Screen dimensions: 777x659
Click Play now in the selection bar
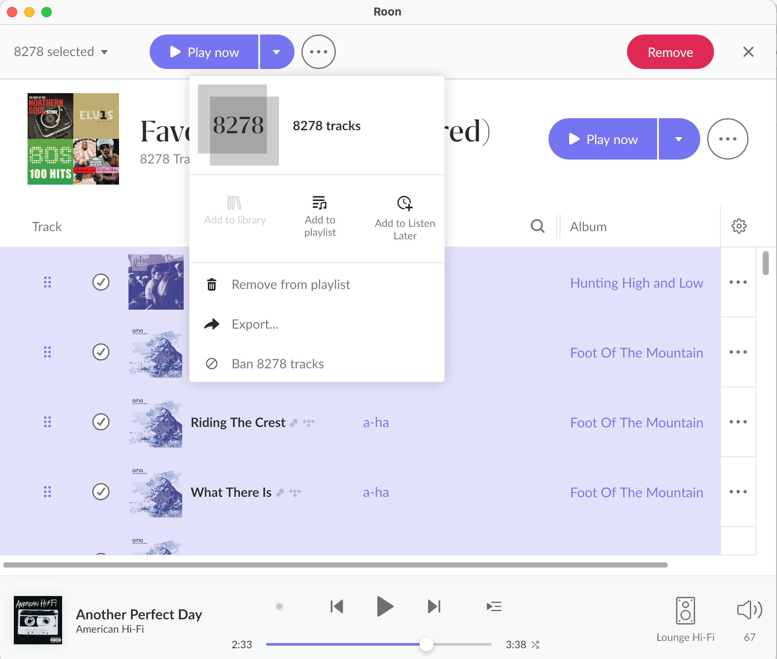click(x=204, y=52)
